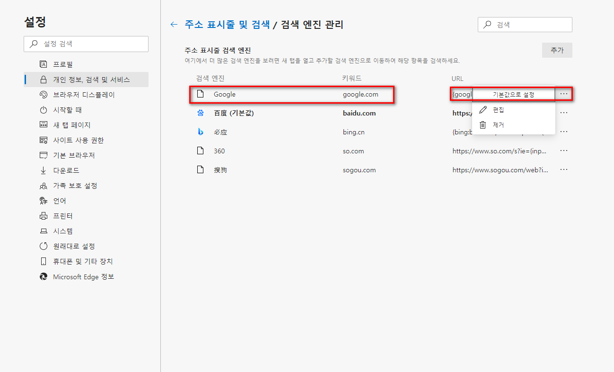Focus the 설정 검색 input field
The image size is (614, 372).
tap(86, 44)
